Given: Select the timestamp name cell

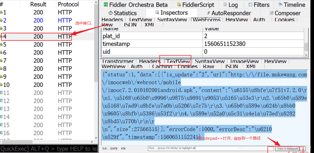Looking at the screenshot, I should (152, 44).
